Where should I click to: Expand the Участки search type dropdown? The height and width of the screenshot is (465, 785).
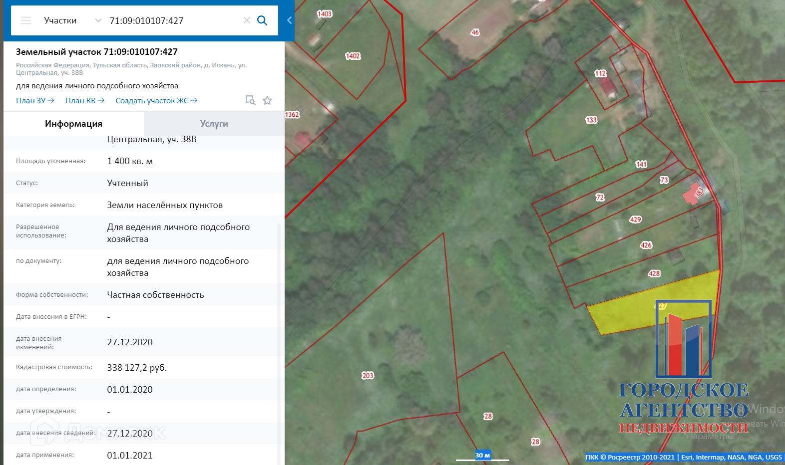click(98, 20)
